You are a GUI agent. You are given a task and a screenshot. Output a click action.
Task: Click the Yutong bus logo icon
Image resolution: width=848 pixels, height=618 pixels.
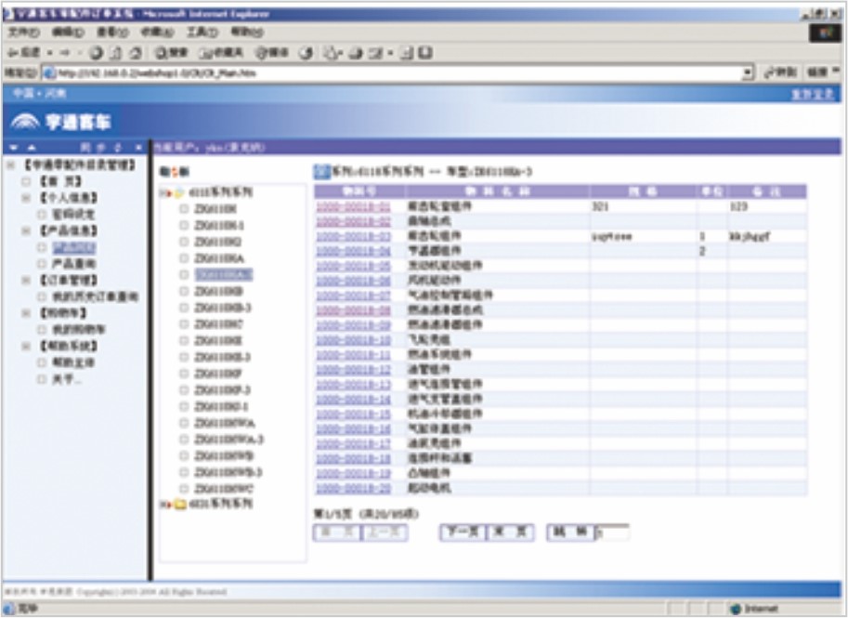pyautogui.click(x=28, y=121)
